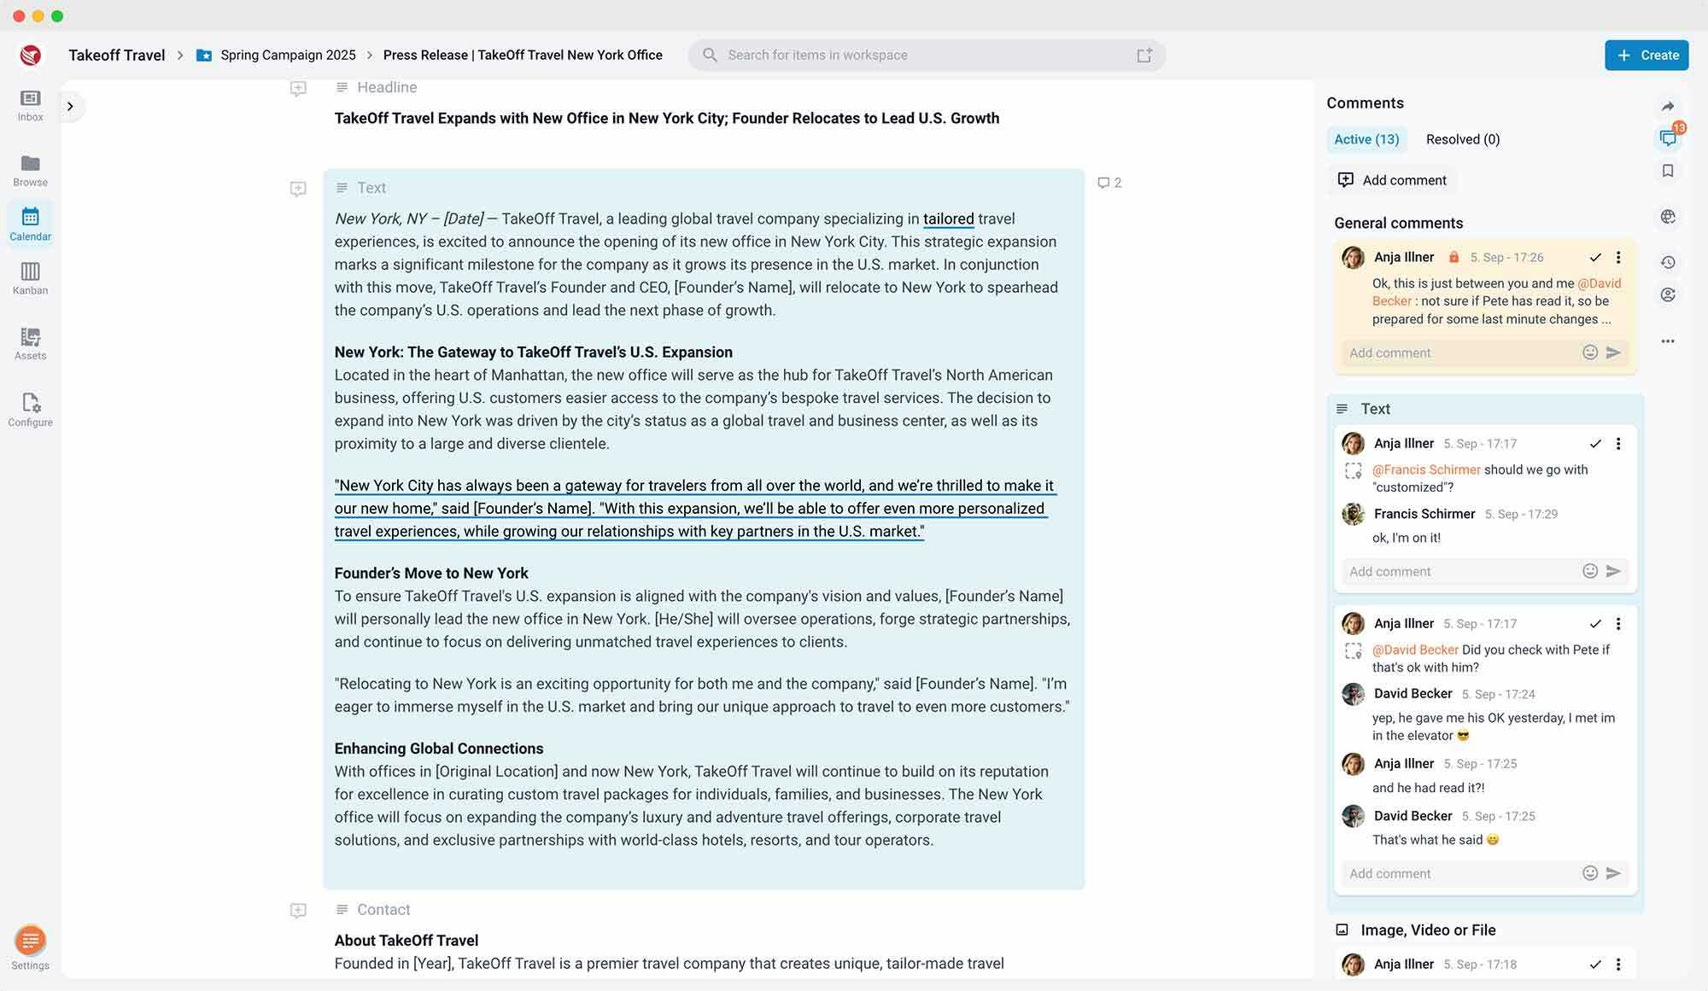Open the share options in the right sidebar
This screenshot has width=1708, height=991.
(1668, 106)
